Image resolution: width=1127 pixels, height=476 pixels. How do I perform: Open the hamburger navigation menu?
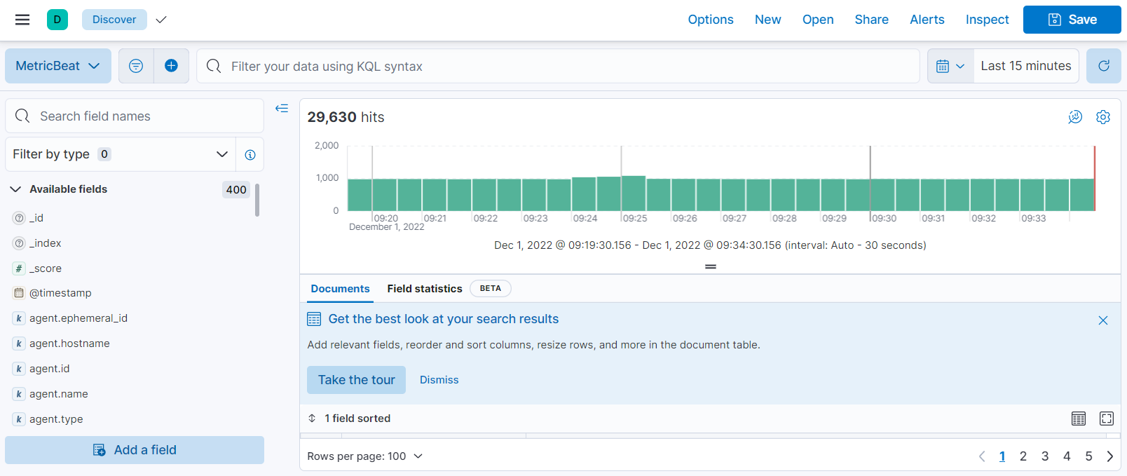click(x=22, y=20)
